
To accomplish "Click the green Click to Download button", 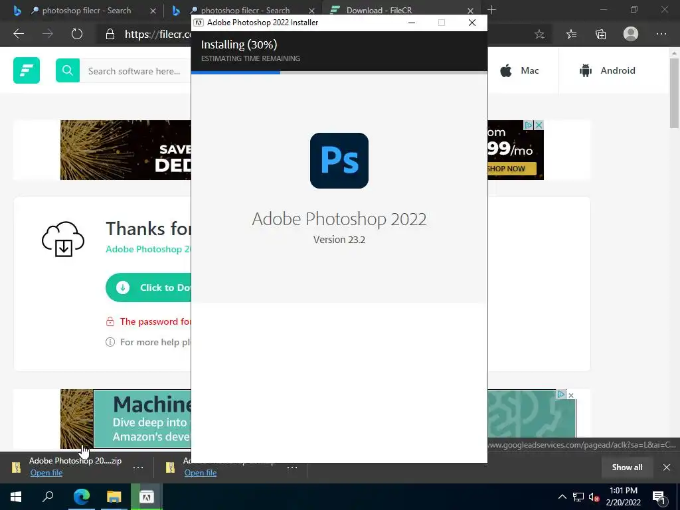I will (x=148, y=288).
